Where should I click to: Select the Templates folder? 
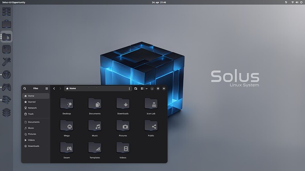[x=95, y=148]
